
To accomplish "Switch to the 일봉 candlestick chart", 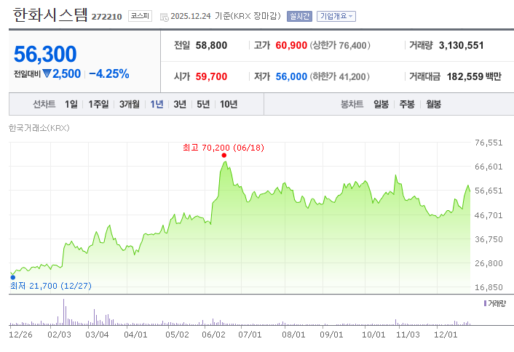I will pyautogui.click(x=381, y=104).
